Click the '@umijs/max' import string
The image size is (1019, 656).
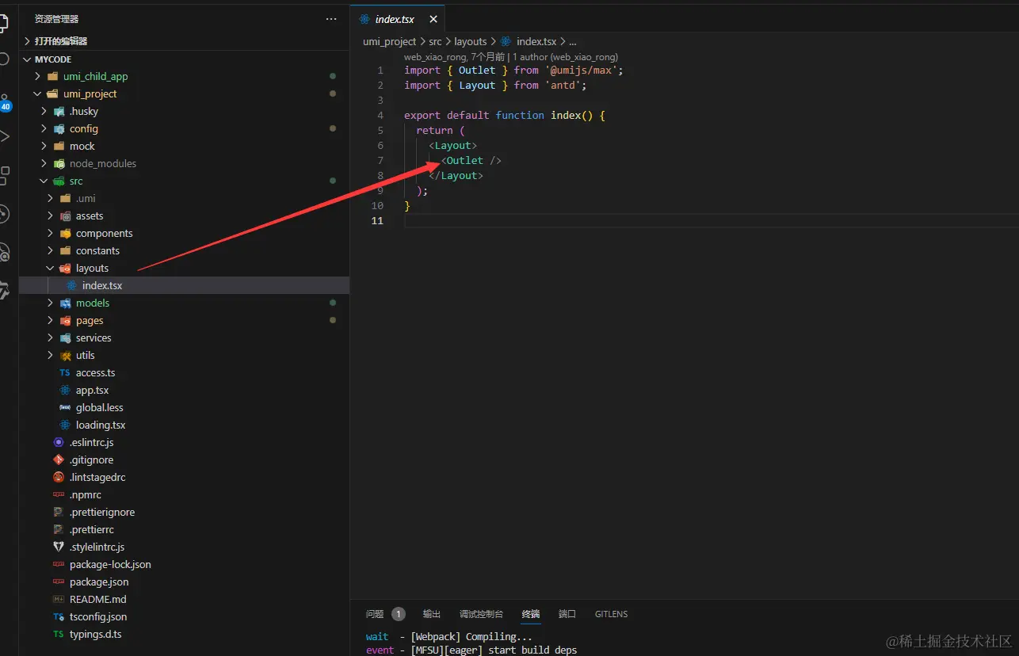[x=581, y=71]
